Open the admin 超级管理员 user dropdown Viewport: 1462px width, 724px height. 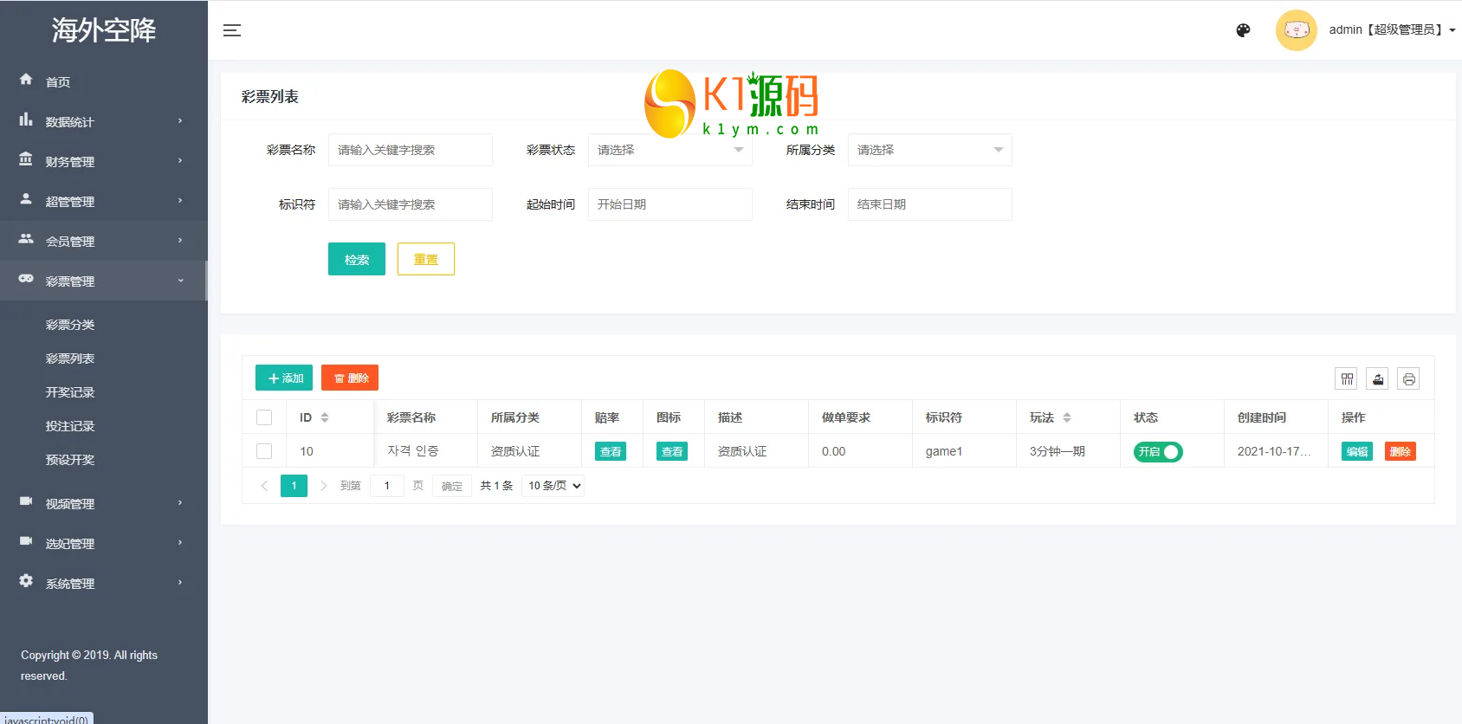tap(1392, 30)
